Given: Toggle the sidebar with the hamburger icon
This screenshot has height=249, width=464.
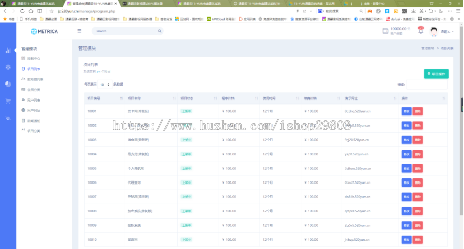Looking at the screenshot, I should click(79, 31).
